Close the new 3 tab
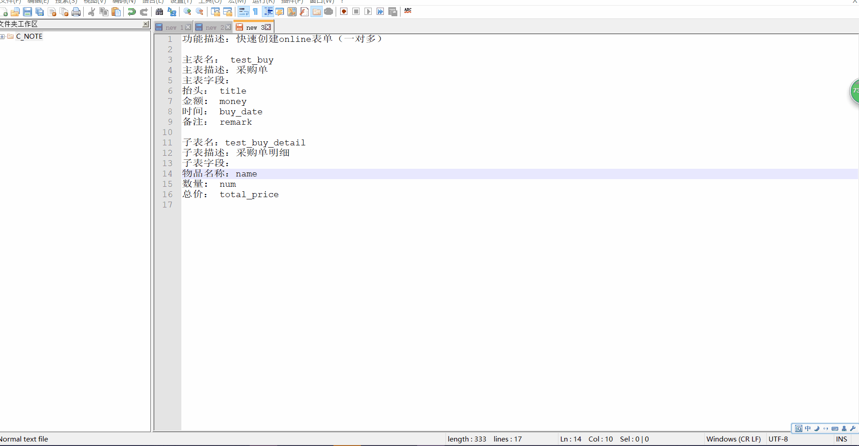Image resolution: width=859 pixels, height=446 pixels. [x=268, y=27]
